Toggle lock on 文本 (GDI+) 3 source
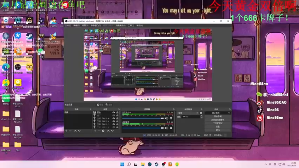The height and width of the screenshot is (168, 299). 117,124
